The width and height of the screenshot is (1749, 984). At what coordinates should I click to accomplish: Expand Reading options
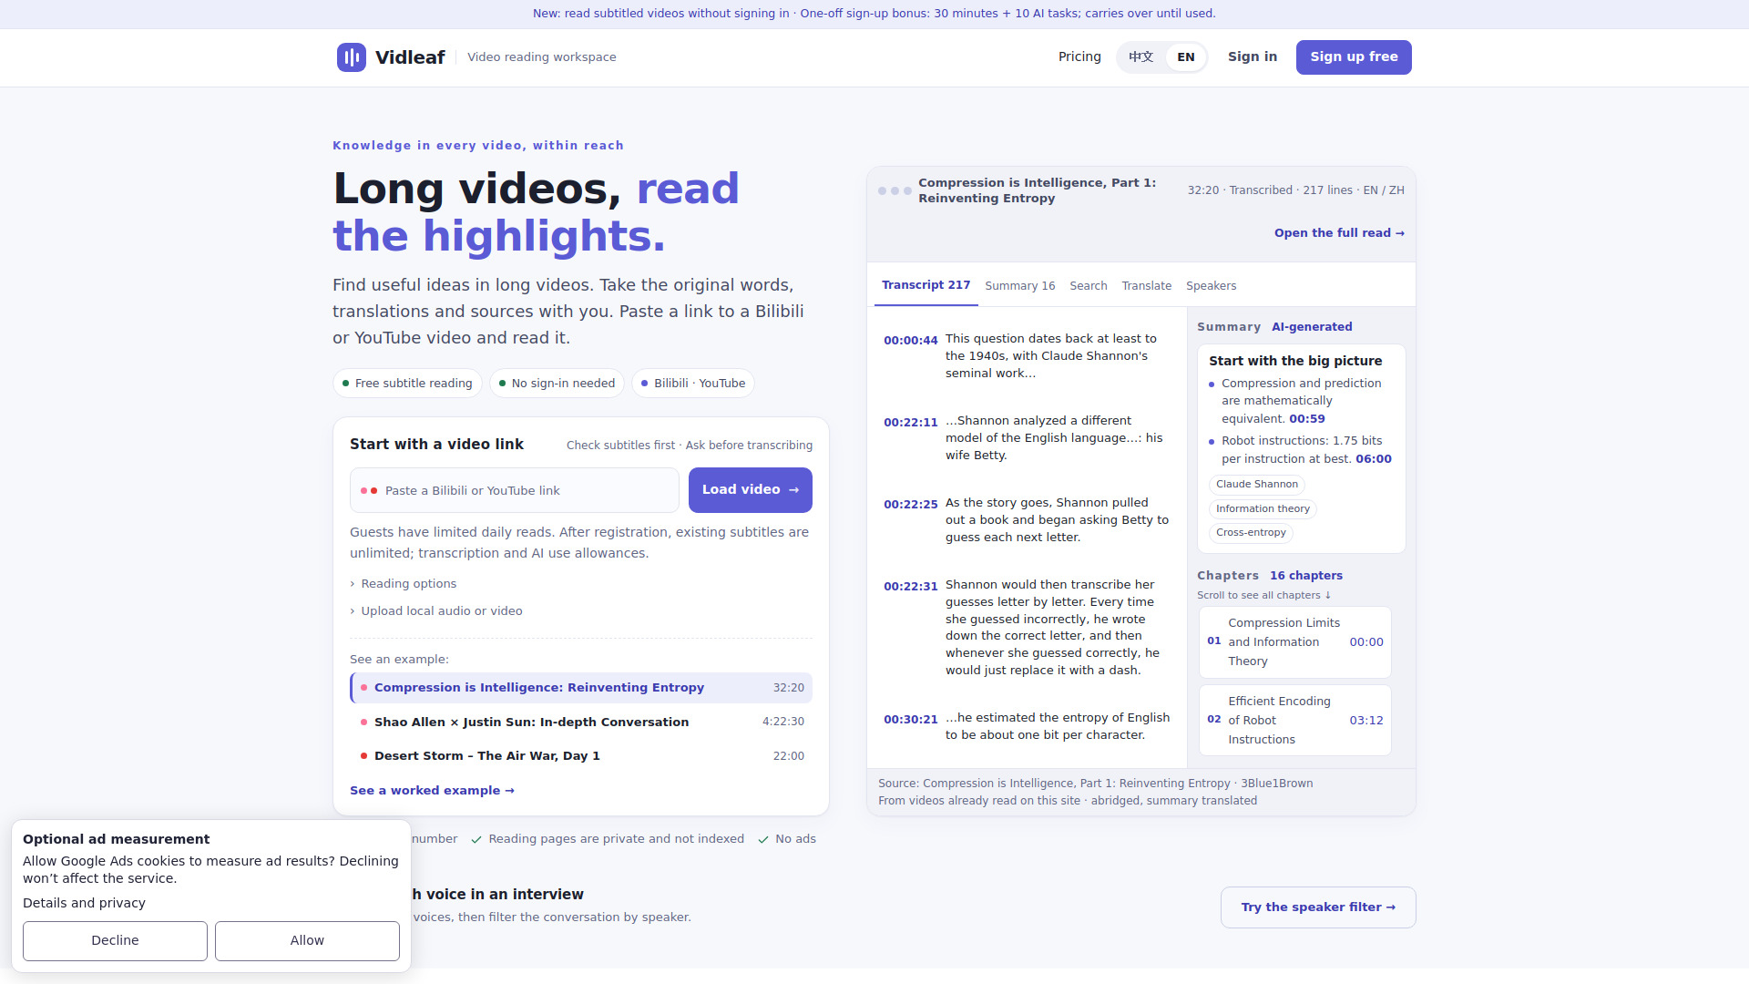(404, 584)
